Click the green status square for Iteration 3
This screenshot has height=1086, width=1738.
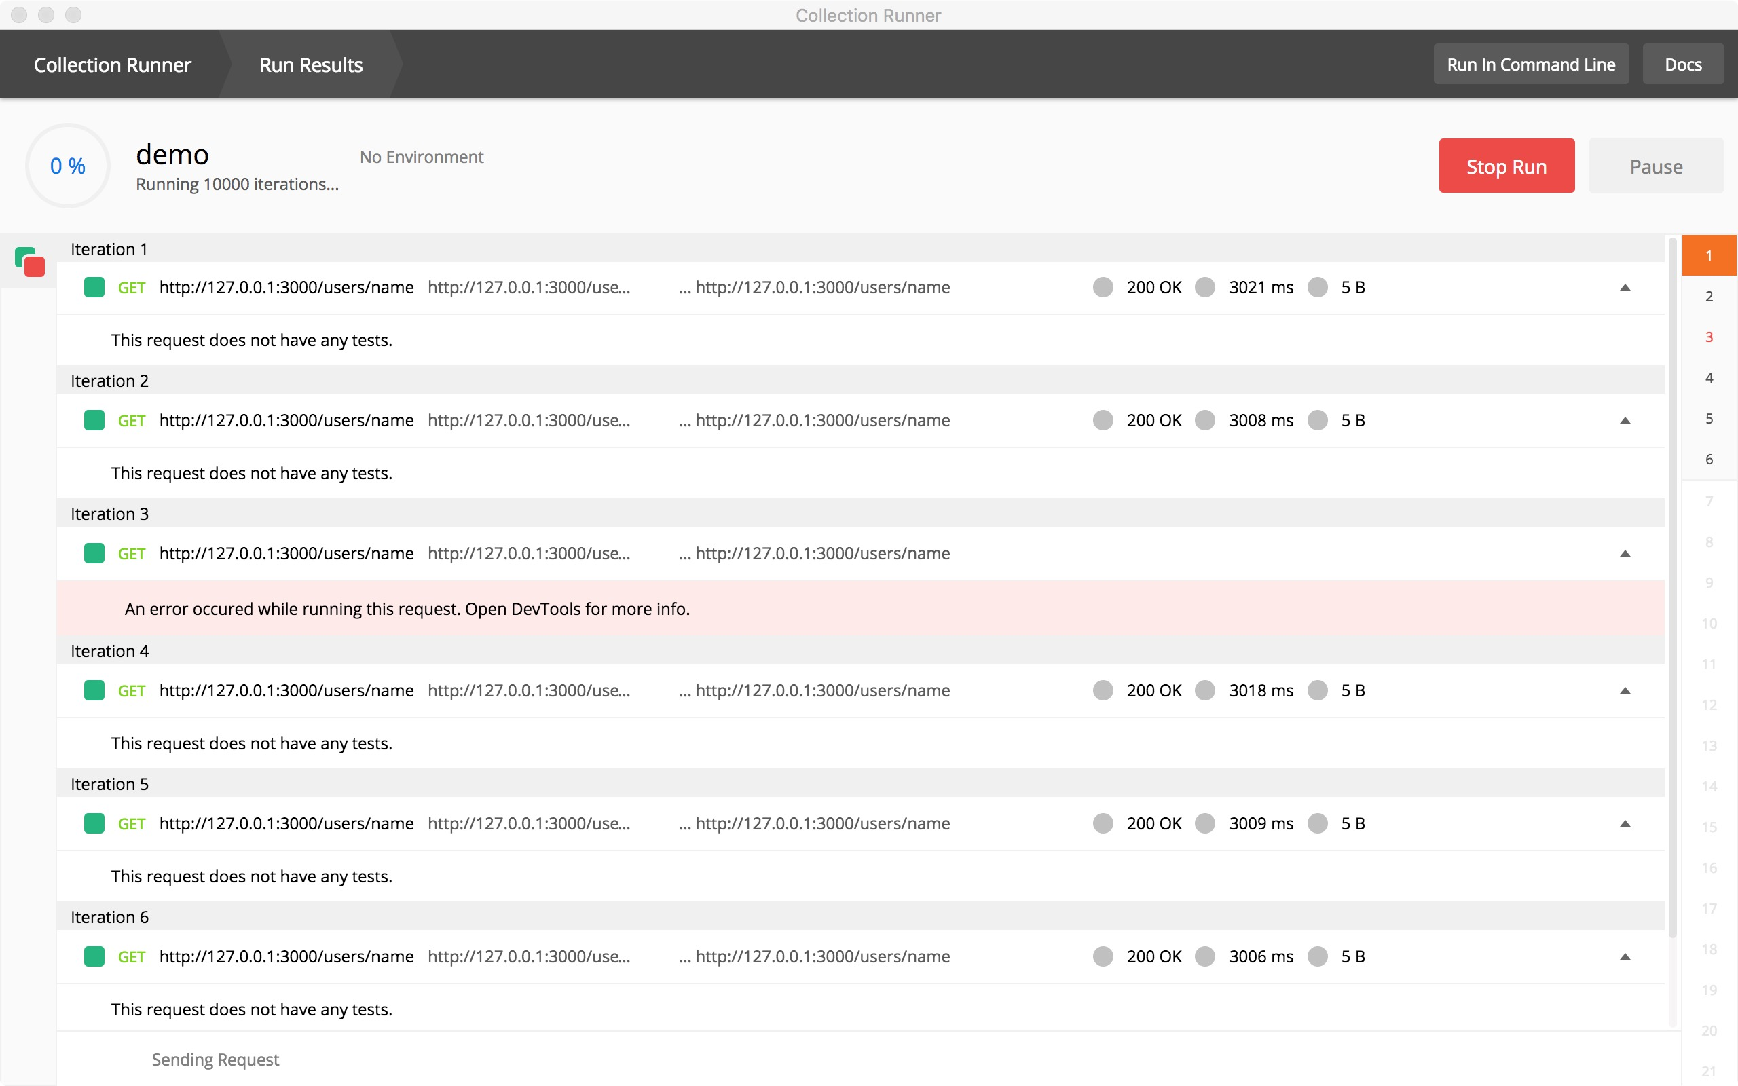(94, 553)
